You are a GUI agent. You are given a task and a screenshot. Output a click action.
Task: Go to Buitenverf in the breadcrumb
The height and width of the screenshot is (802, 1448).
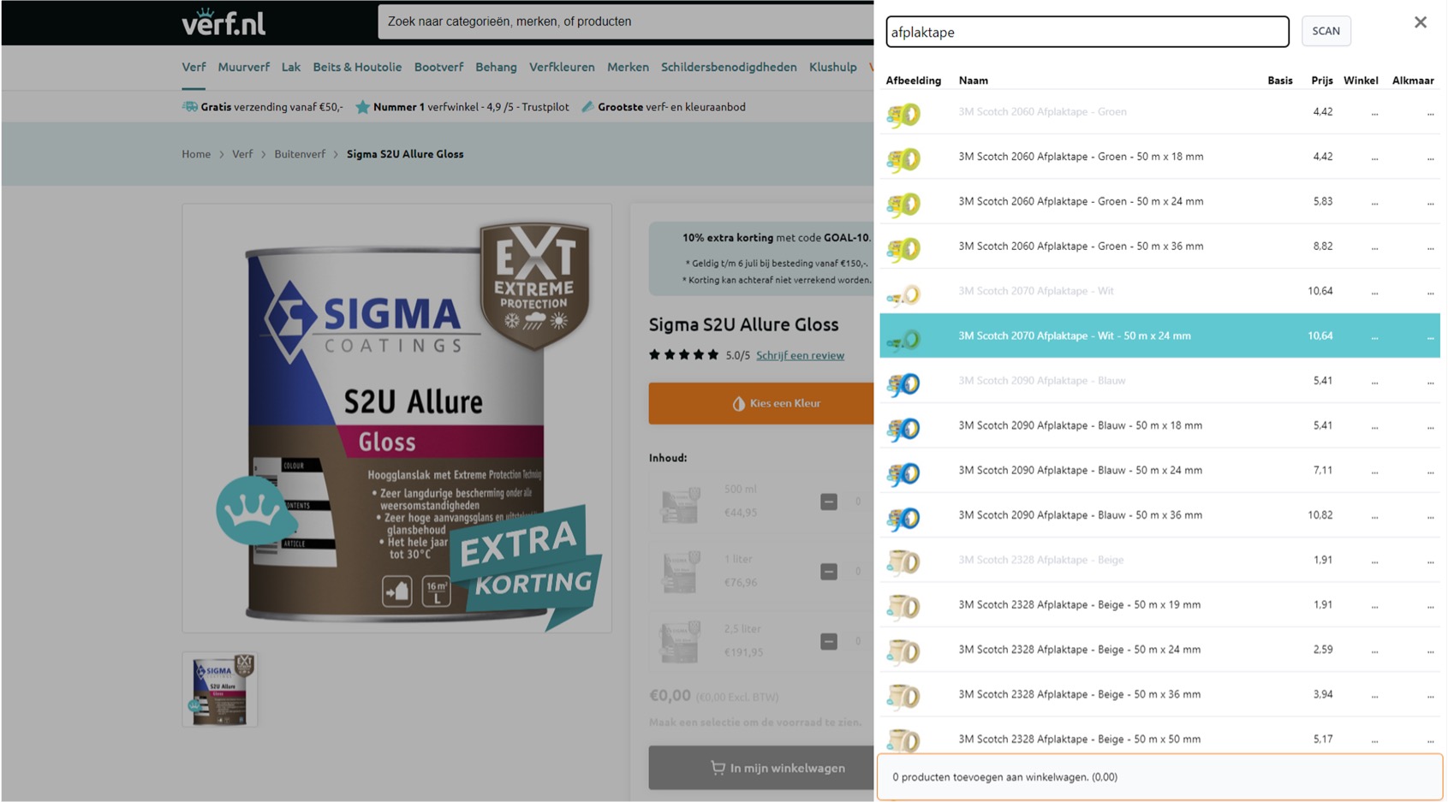click(x=300, y=154)
